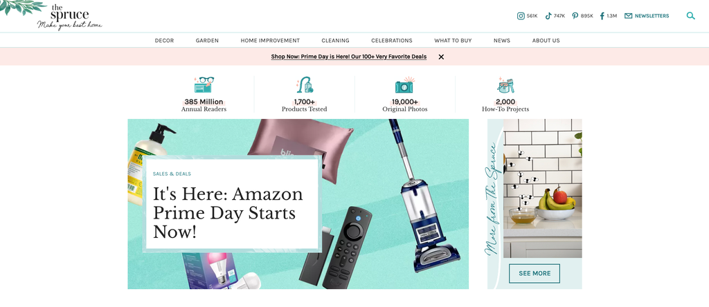
Task: Click the newsletter envelope icon
Action: [628, 16]
